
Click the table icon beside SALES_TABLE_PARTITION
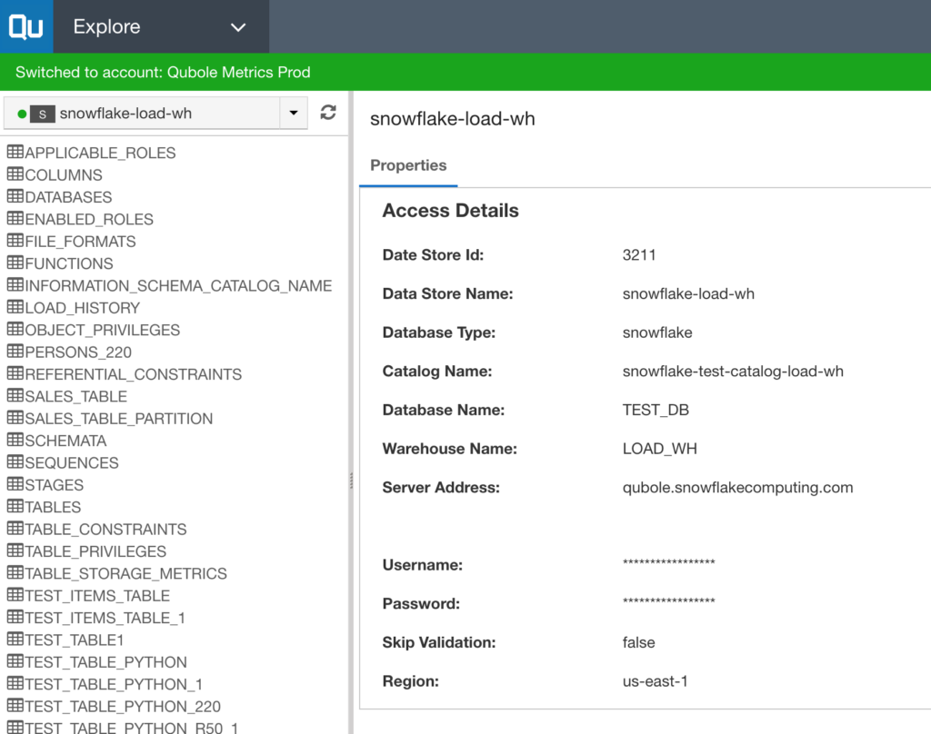[x=15, y=418]
